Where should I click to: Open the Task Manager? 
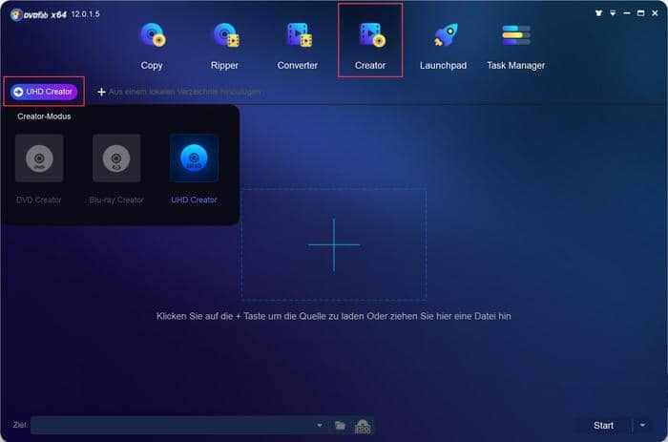(516, 46)
